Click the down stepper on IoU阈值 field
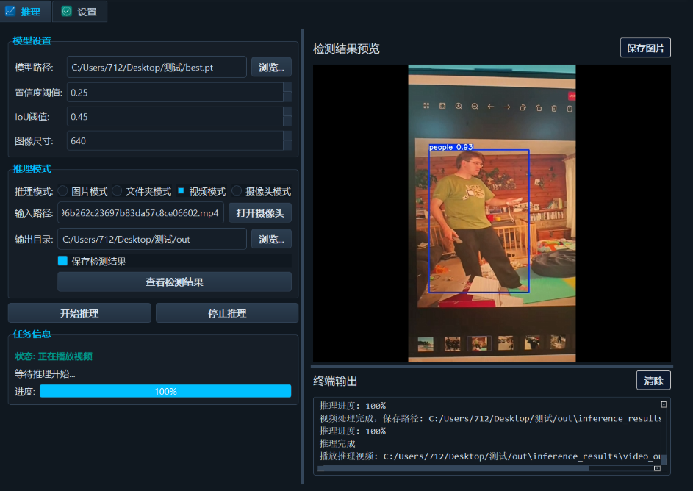The width and height of the screenshot is (693, 491). pyautogui.click(x=287, y=119)
